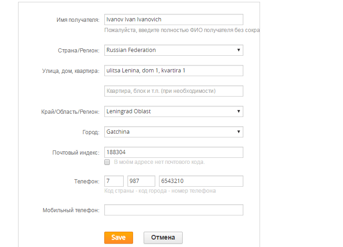Click the phone area code field containing 987
This screenshot has width=343, height=247.
point(141,181)
